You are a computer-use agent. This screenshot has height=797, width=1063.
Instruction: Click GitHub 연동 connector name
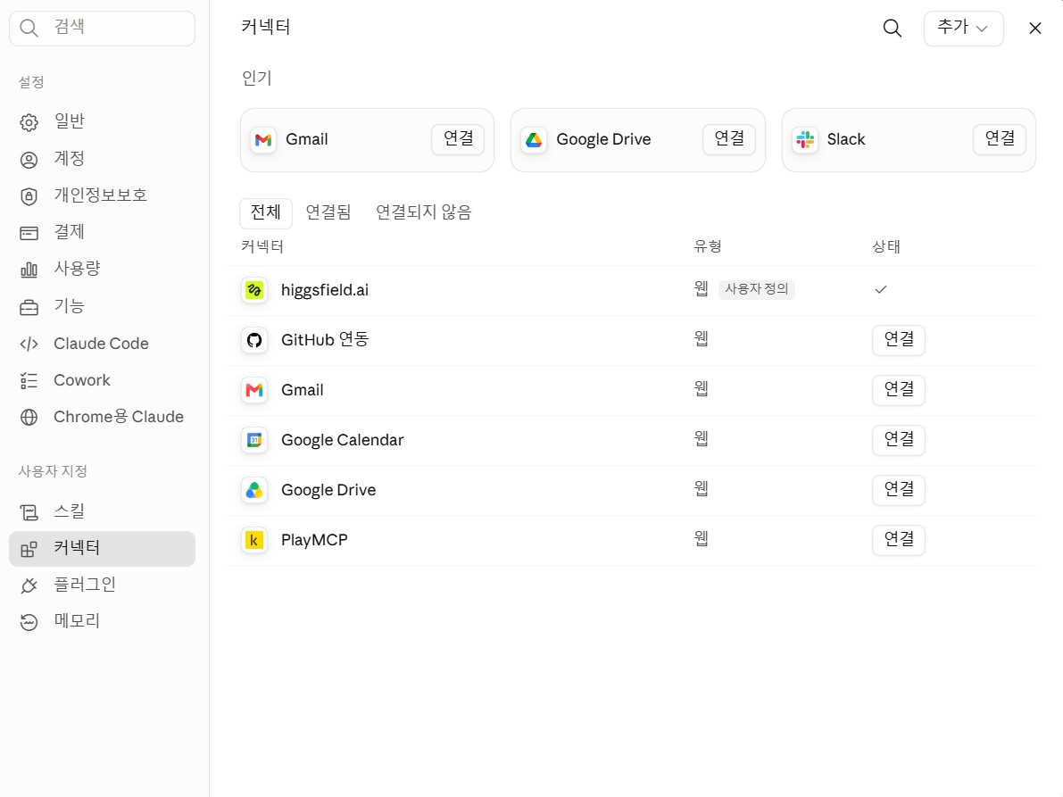coord(325,339)
